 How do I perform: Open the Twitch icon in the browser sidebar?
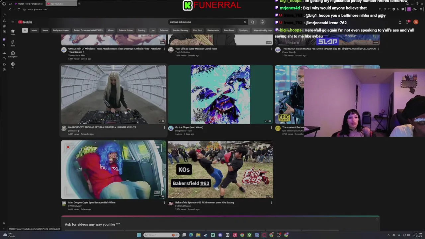click(x=4, y=40)
